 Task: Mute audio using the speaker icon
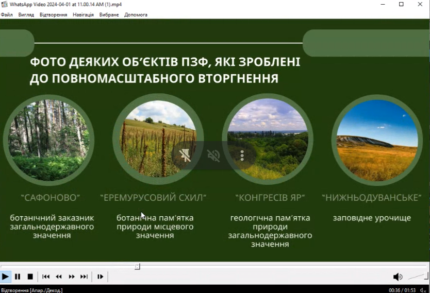pos(397,277)
